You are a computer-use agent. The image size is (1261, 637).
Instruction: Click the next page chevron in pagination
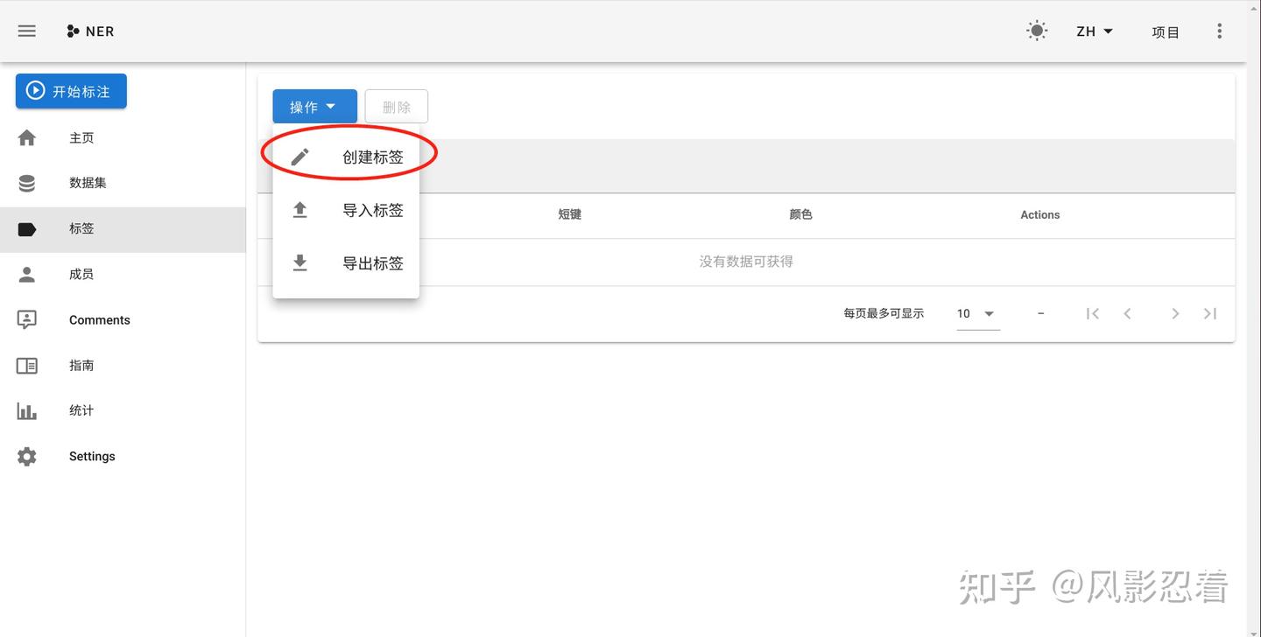(1175, 313)
